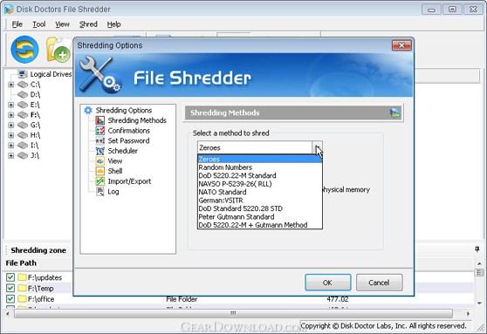Screen dimensions: 487x334
Task: Choose Peter Gutmann Standard option
Action: pyautogui.click(x=260, y=216)
